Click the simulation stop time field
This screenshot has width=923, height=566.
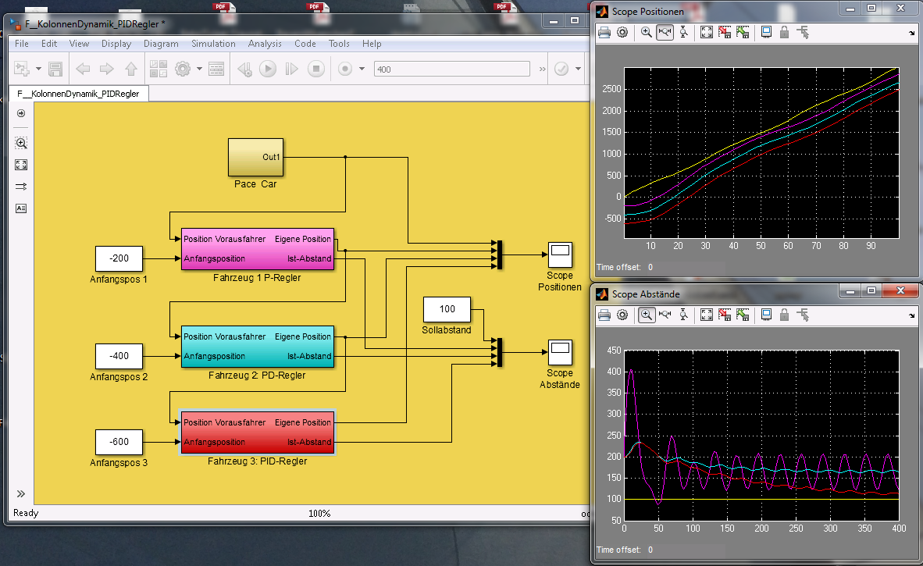tap(451, 69)
